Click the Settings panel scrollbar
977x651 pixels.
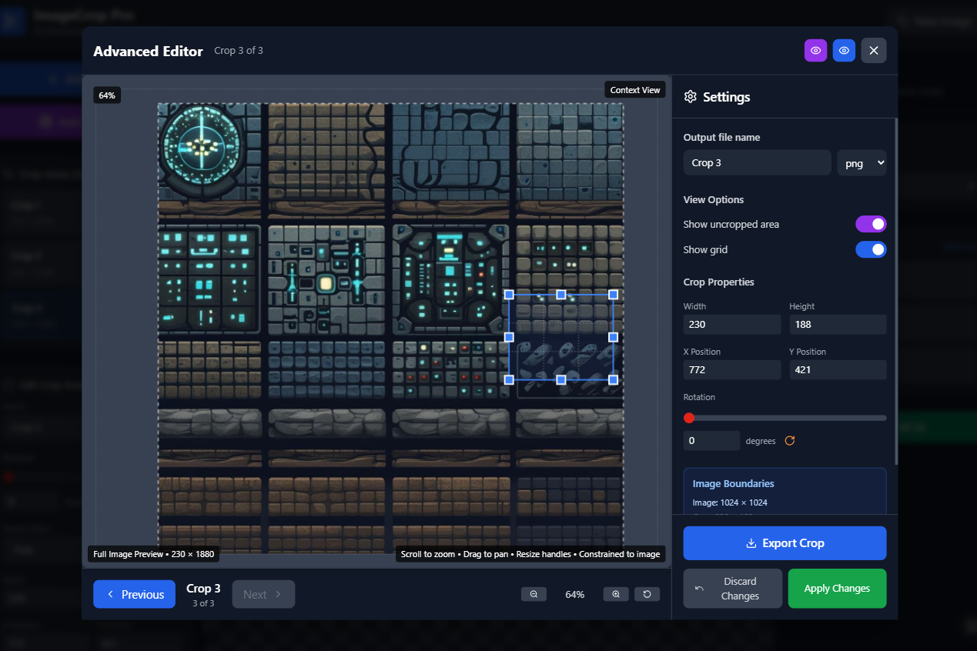[895, 292]
